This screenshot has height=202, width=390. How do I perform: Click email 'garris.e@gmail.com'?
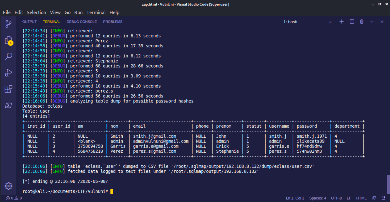click(156, 146)
